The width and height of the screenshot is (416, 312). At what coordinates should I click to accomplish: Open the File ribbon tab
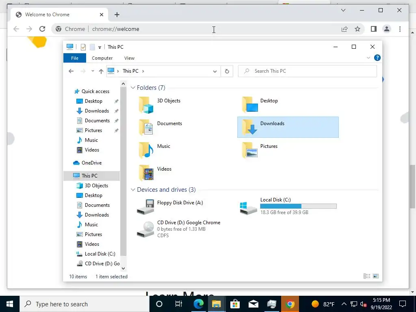[75, 58]
